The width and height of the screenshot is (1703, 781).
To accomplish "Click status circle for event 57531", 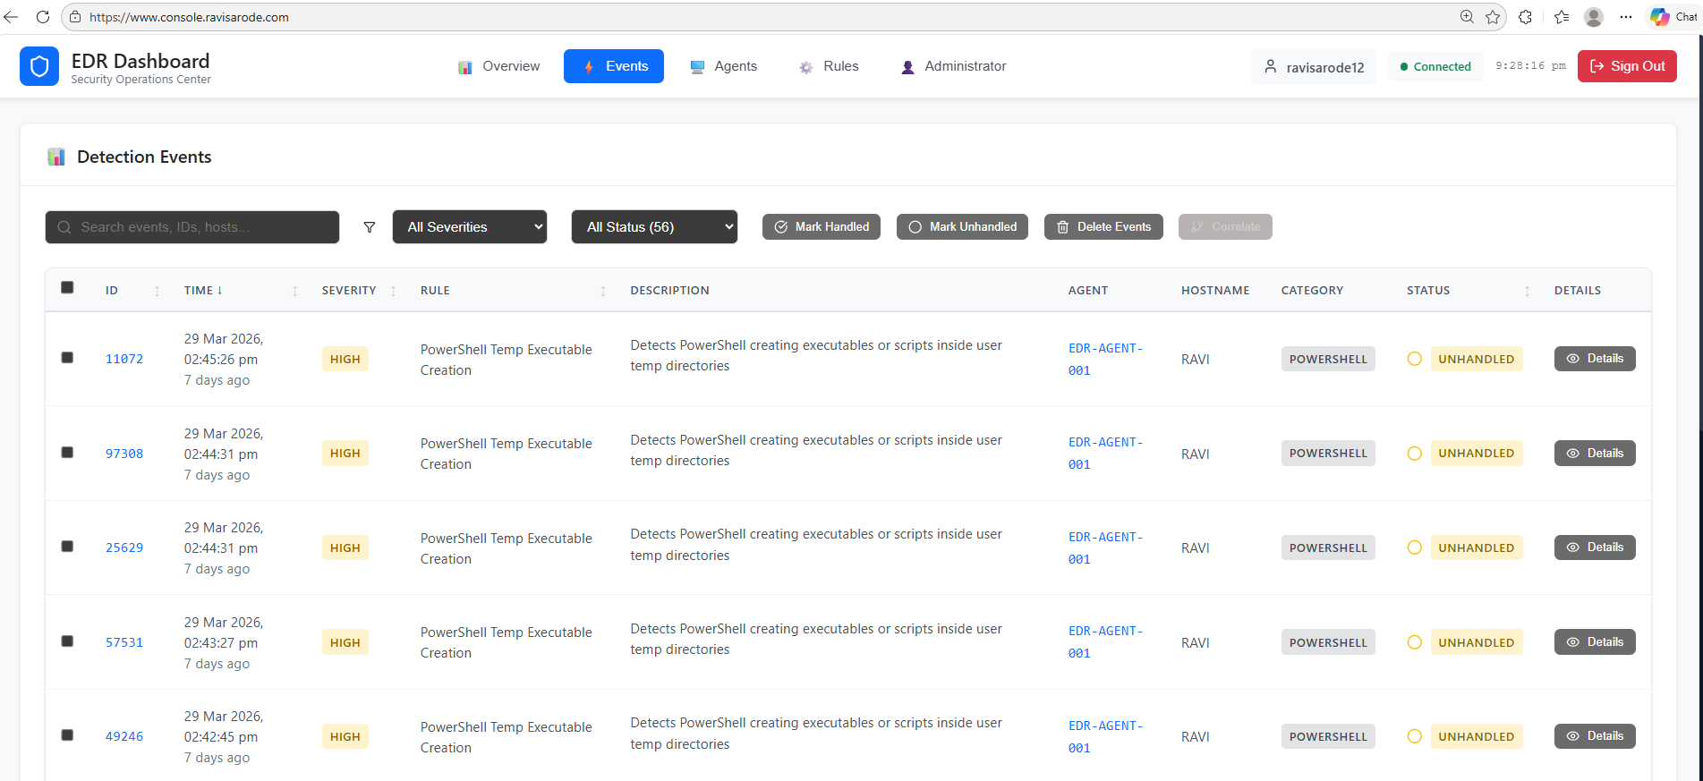I will [1415, 642].
